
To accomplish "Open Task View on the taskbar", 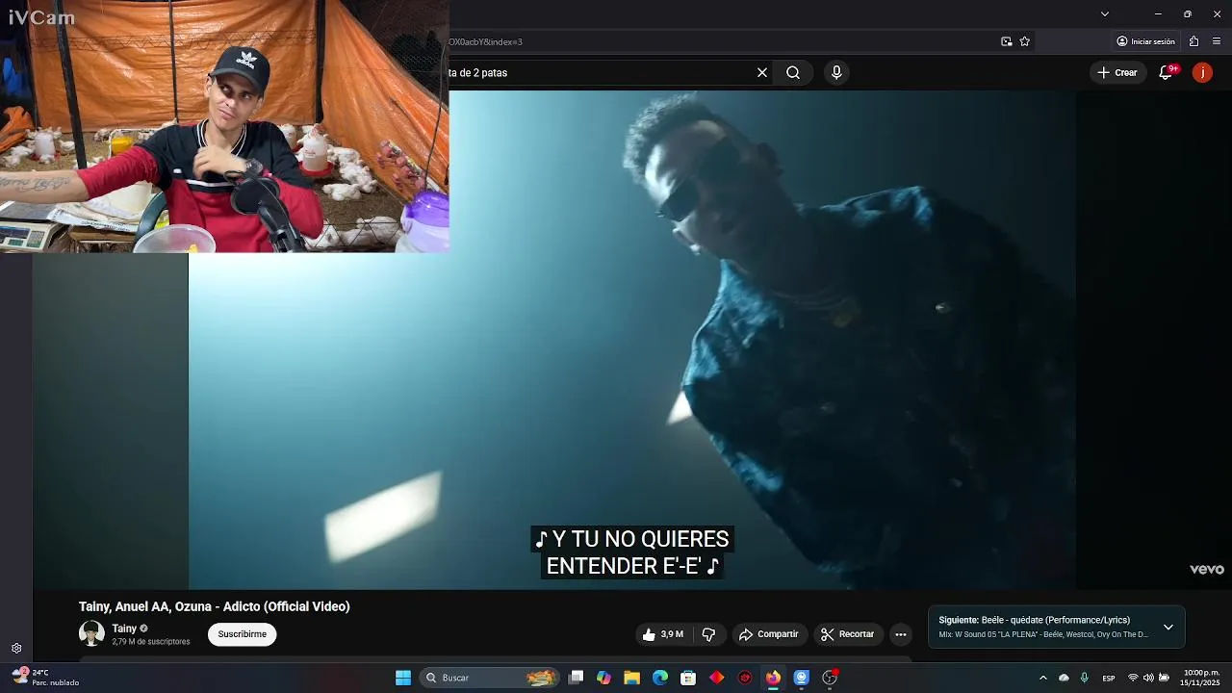I will pos(576,678).
